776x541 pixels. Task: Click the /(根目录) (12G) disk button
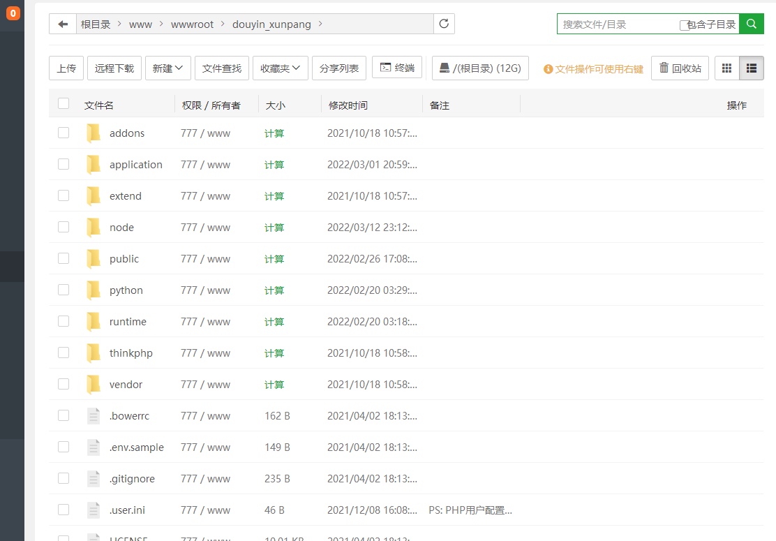tap(480, 68)
